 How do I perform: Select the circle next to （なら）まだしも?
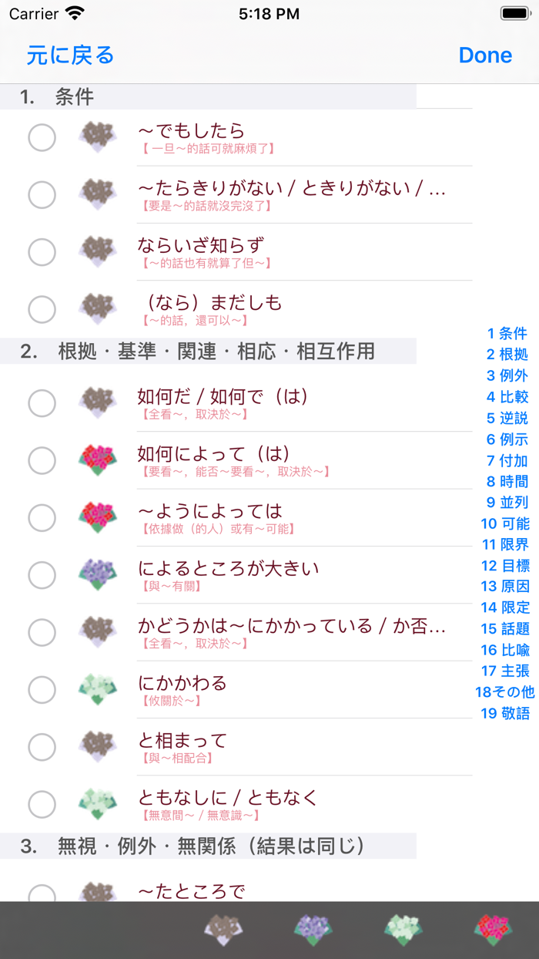(x=42, y=309)
